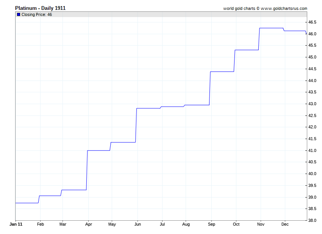This screenshot has width=322, height=234.
Task: Click the price line segment between Apr and May
Action: [98, 150]
